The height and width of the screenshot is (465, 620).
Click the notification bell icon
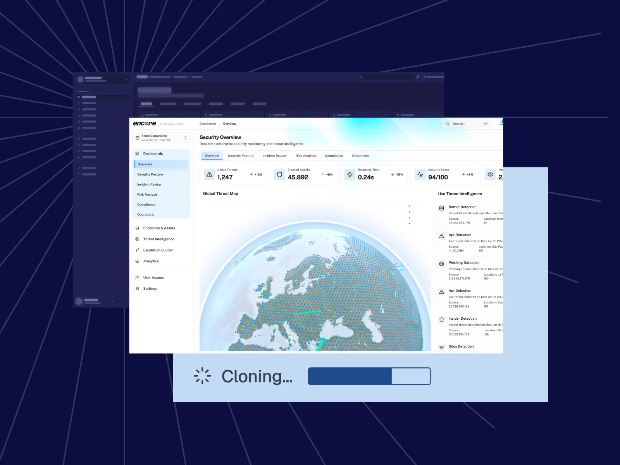tap(501, 124)
